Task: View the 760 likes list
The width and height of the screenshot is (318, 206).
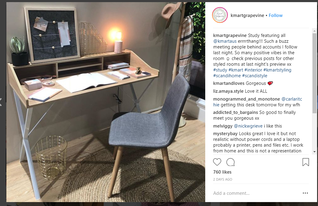Action: click(222, 172)
